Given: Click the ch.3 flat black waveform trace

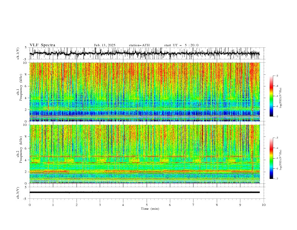Looking at the screenshot, I should point(144,192).
